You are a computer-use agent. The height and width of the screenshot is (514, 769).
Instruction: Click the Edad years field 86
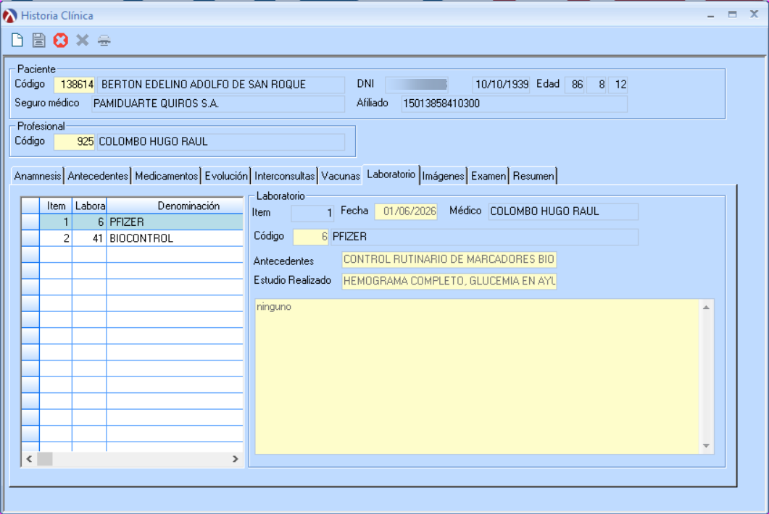point(575,85)
